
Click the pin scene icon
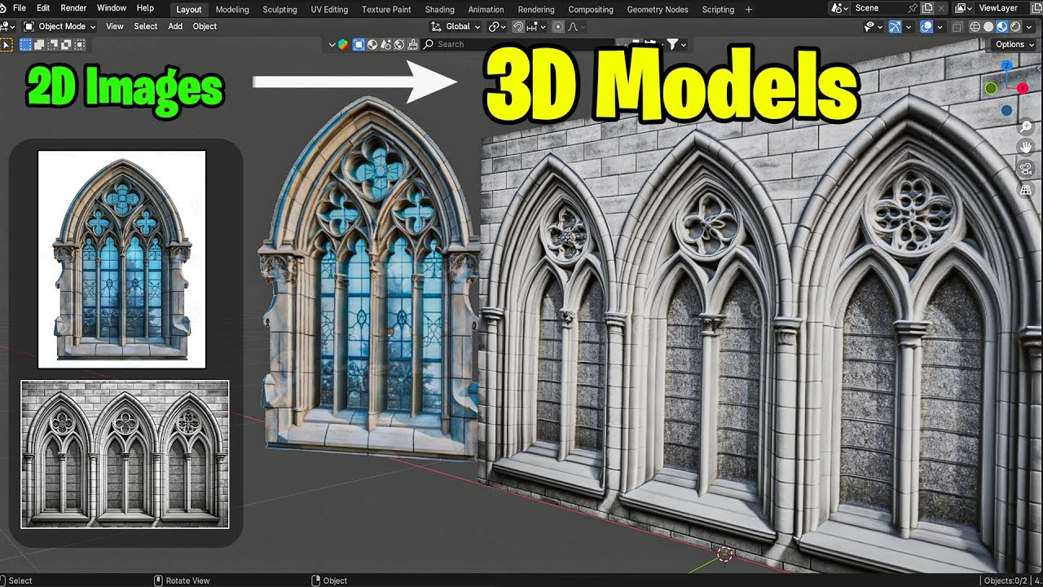pos(913,8)
